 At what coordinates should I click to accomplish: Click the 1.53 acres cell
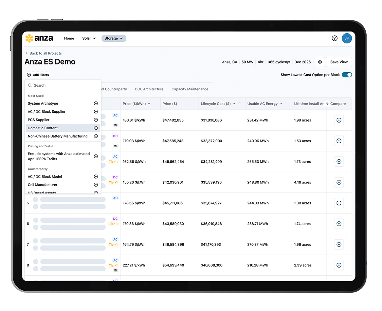[x=302, y=141]
